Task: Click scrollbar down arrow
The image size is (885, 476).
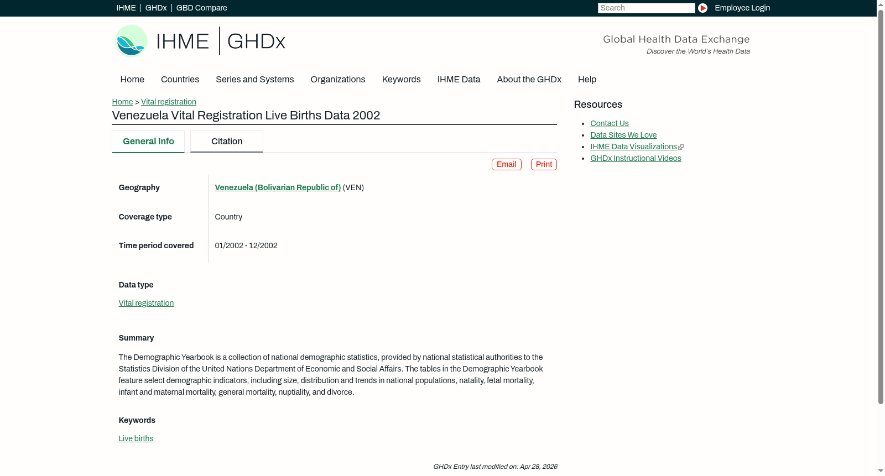Action: click(881, 471)
